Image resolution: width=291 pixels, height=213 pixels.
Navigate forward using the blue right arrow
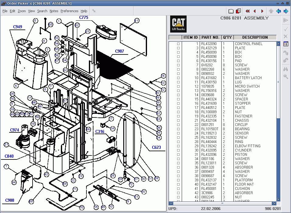(x=286, y=11)
